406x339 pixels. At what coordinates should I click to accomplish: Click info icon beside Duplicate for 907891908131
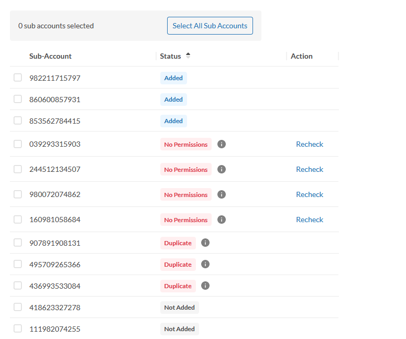tap(205, 243)
